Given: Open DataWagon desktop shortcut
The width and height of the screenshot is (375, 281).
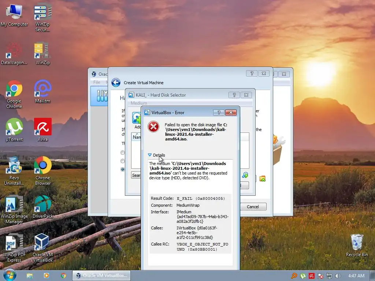Looking at the screenshot, I should [x=14, y=53].
